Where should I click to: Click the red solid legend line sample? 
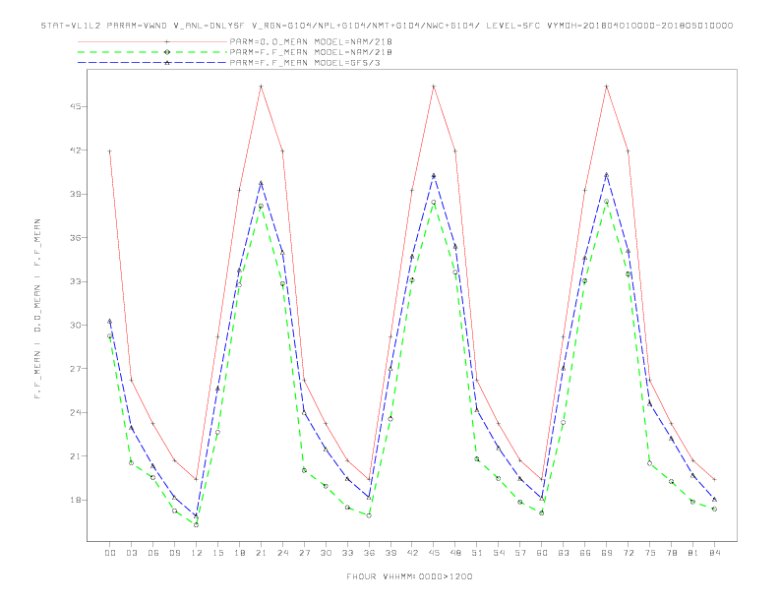(x=152, y=42)
